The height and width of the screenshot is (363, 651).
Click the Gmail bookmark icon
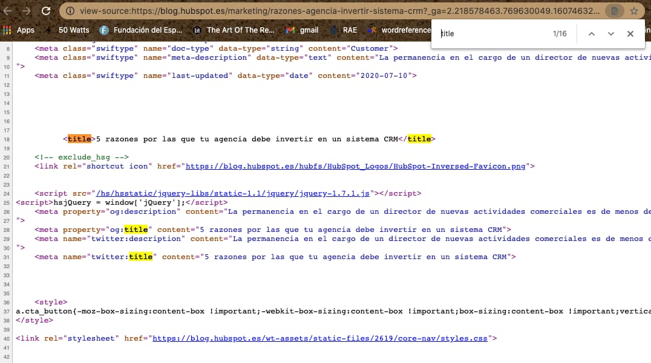click(x=290, y=30)
